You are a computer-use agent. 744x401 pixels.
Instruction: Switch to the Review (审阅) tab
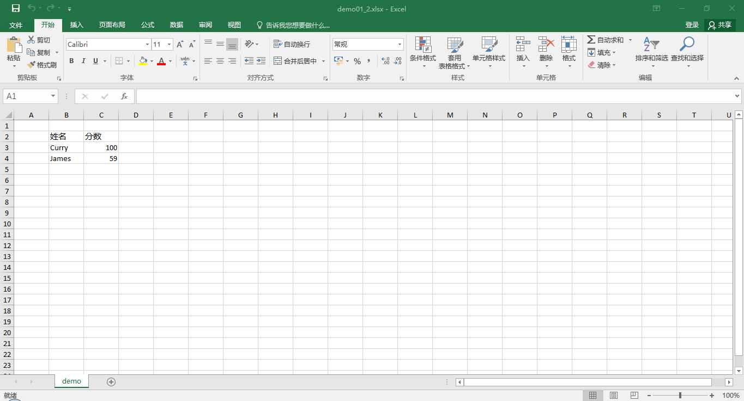tap(205, 25)
